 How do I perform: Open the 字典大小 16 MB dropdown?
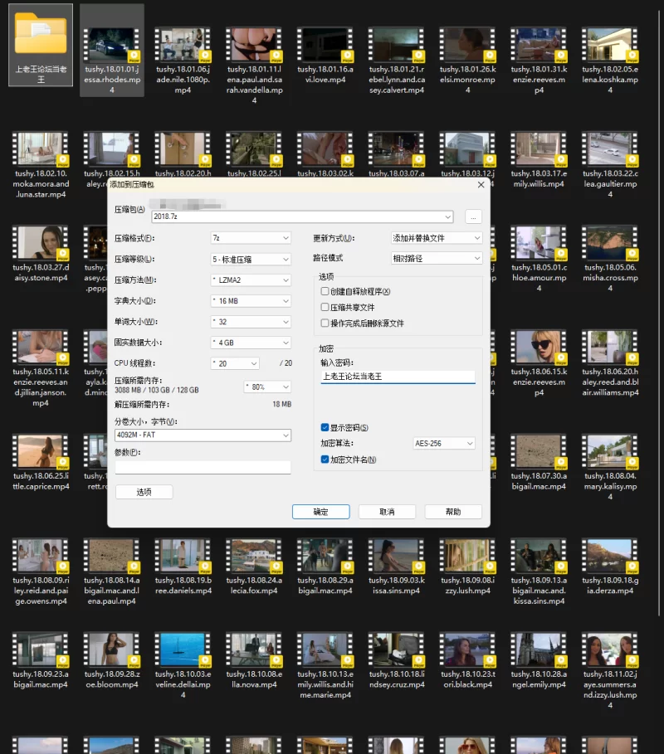point(251,301)
